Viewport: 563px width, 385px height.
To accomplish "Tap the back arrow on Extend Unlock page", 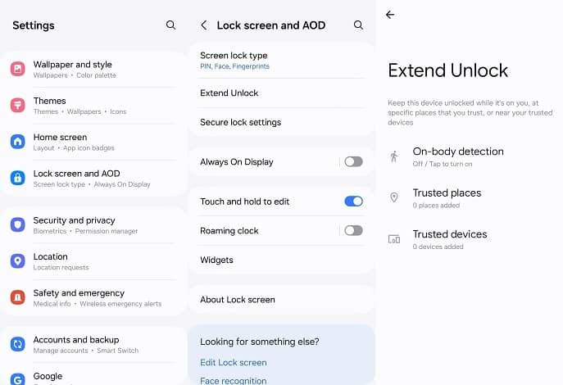I will point(390,15).
